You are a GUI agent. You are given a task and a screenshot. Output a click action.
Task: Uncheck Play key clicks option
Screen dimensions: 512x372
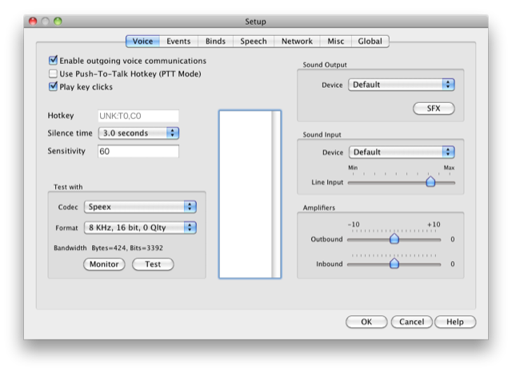point(54,86)
